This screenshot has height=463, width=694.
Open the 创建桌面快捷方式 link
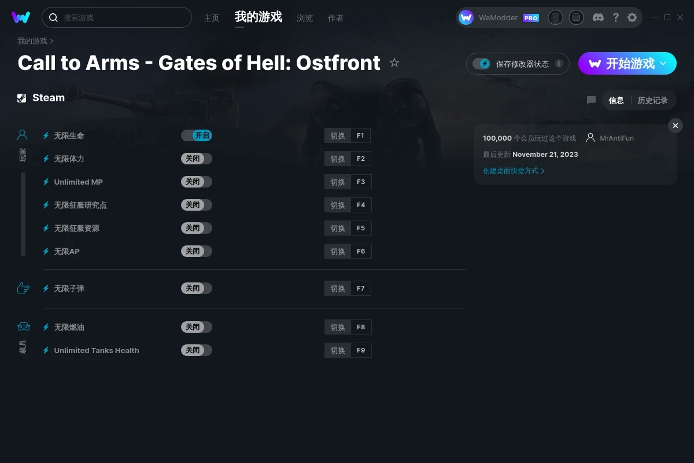point(514,171)
